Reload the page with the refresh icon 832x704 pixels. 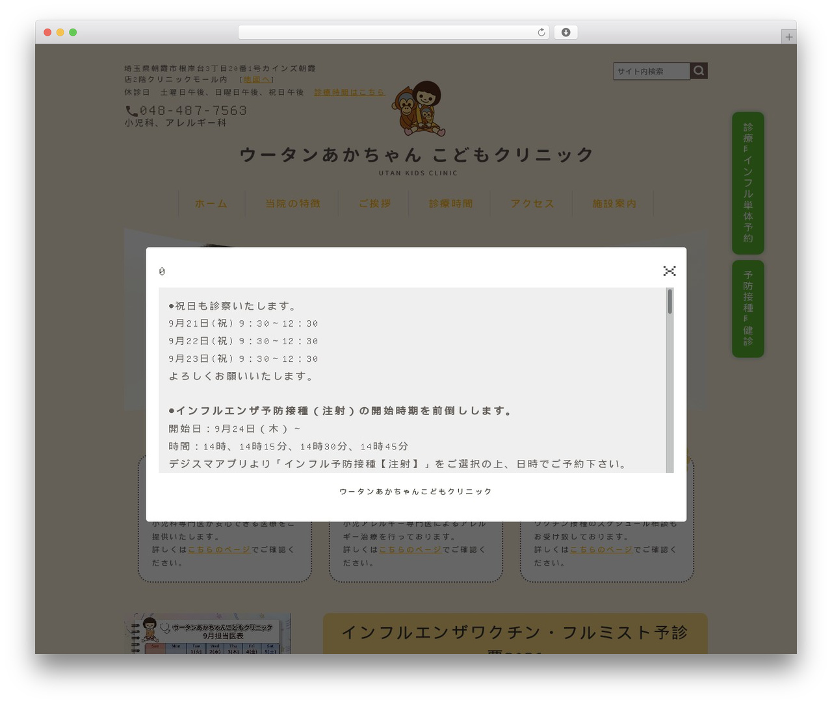coord(541,32)
